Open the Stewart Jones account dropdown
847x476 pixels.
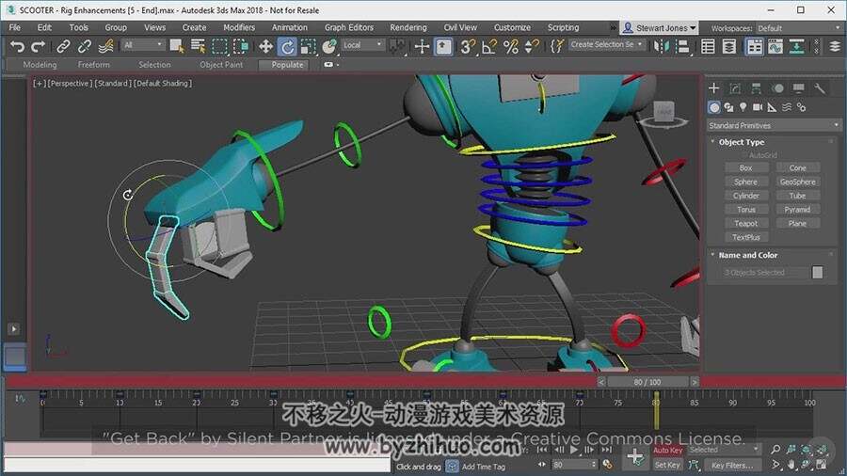(660, 28)
